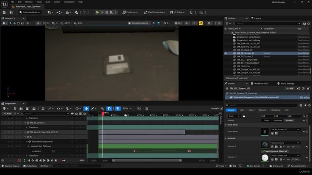
Task: Open the VP Roles dropdown
Action: click(177, 12)
